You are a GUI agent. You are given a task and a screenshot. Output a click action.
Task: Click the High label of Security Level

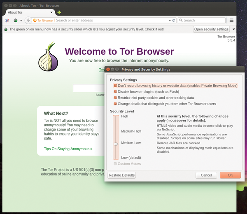pyautogui.click(x=125, y=116)
